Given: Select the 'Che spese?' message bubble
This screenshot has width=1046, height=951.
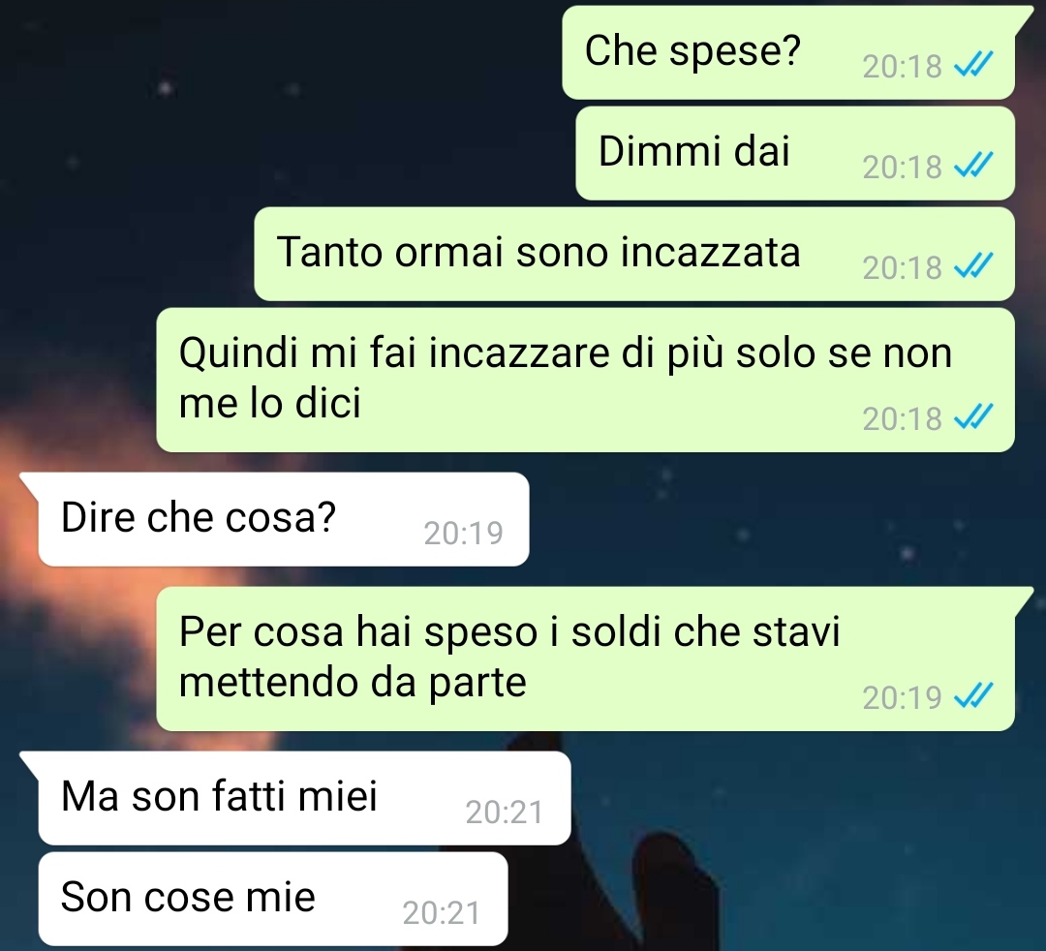Looking at the screenshot, I should coord(788,52).
